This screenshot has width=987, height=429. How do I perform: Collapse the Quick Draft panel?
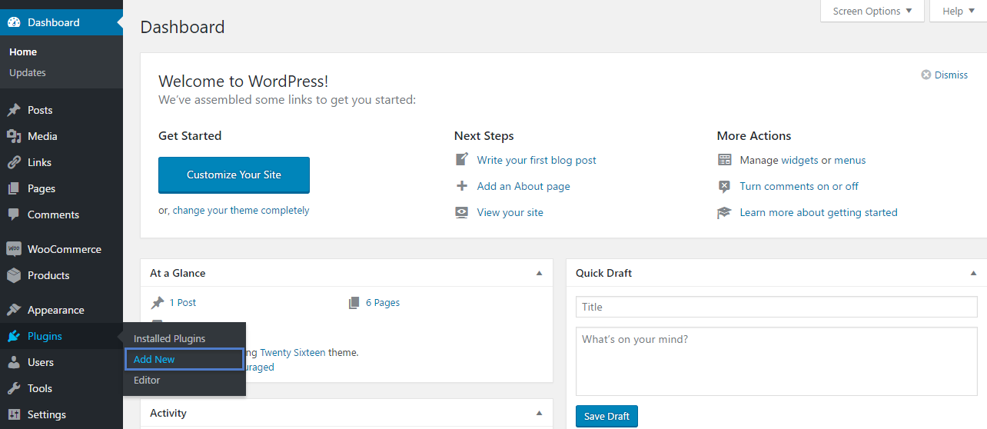point(973,273)
